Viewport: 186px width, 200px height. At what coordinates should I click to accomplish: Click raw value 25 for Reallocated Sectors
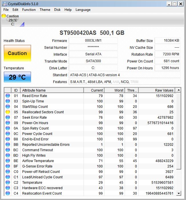point(171,112)
